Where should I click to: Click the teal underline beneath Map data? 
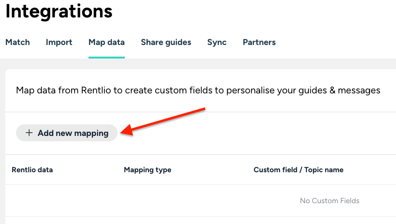[106, 57]
